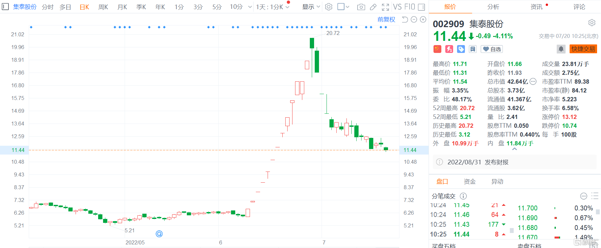601x248 pixels.
Task: Select the 10分 ten-minute interval
Action: pos(236,7)
